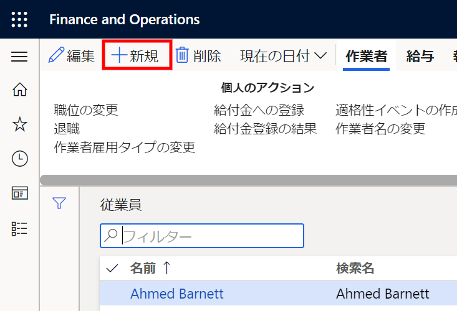
Task: Select 適格性イベントの作成 action
Action: point(396,110)
